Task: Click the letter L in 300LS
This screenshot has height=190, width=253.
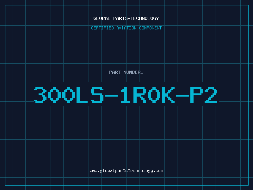Action: [82, 95]
